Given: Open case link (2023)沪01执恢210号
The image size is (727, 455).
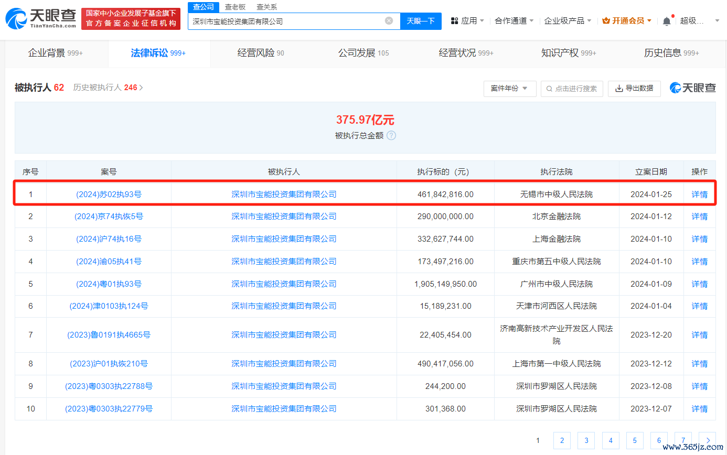Looking at the screenshot, I should click(x=109, y=364).
